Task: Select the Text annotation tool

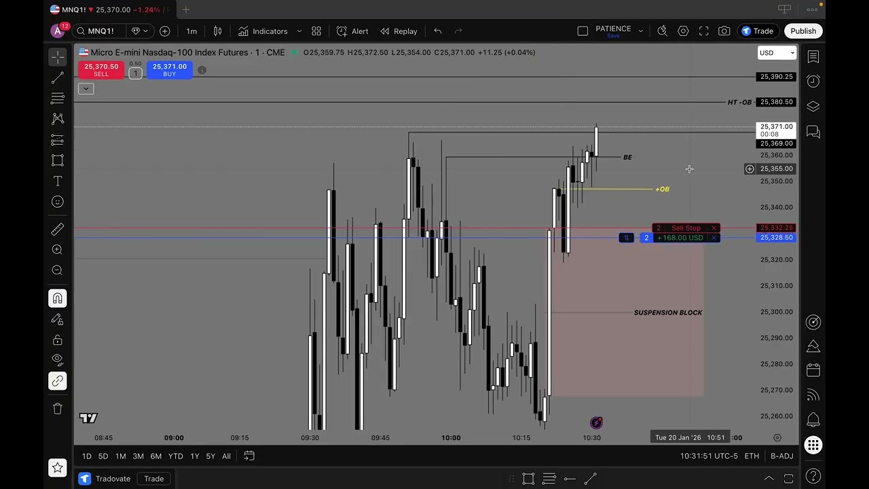Action: [x=58, y=181]
